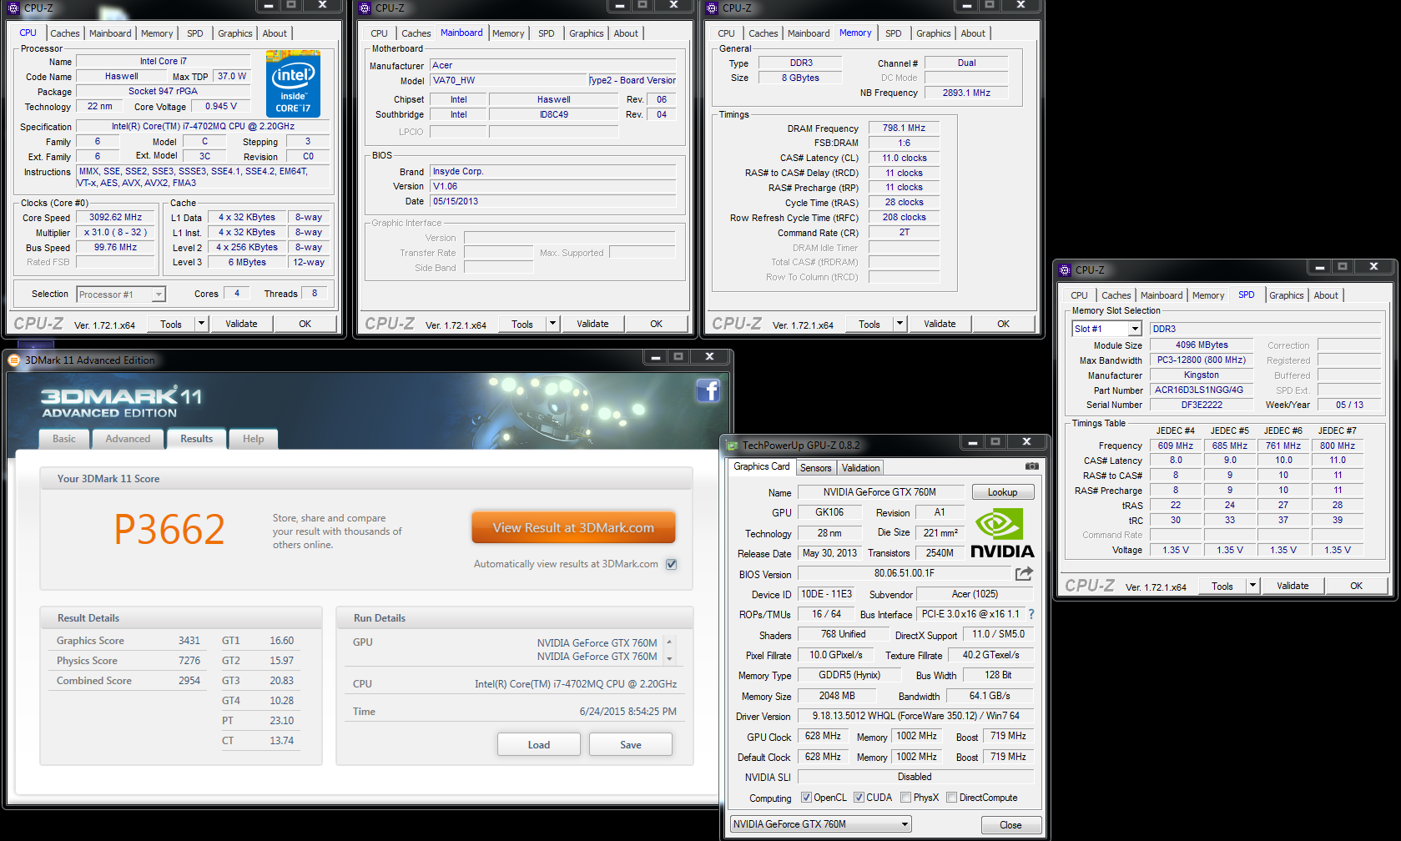The width and height of the screenshot is (1401, 841).
Task: Minimize the CPU-Z SPD window
Action: (1319, 267)
